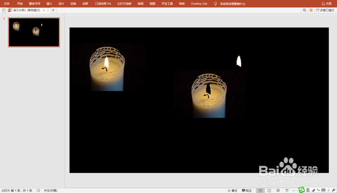Click the Sogou input method S logo
The image size is (337, 193).
click(302, 190)
